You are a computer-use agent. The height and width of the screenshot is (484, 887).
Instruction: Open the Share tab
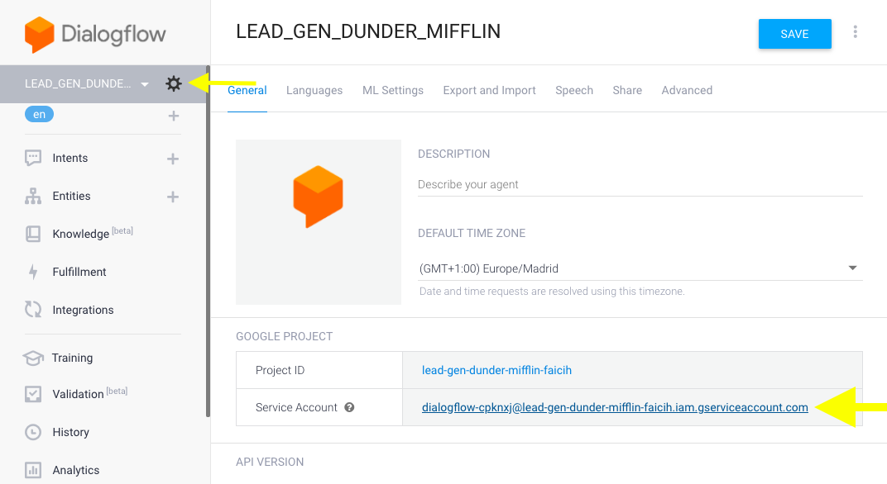(x=627, y=90)
